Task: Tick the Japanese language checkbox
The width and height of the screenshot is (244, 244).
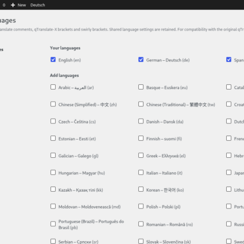Action: point(228,172)
